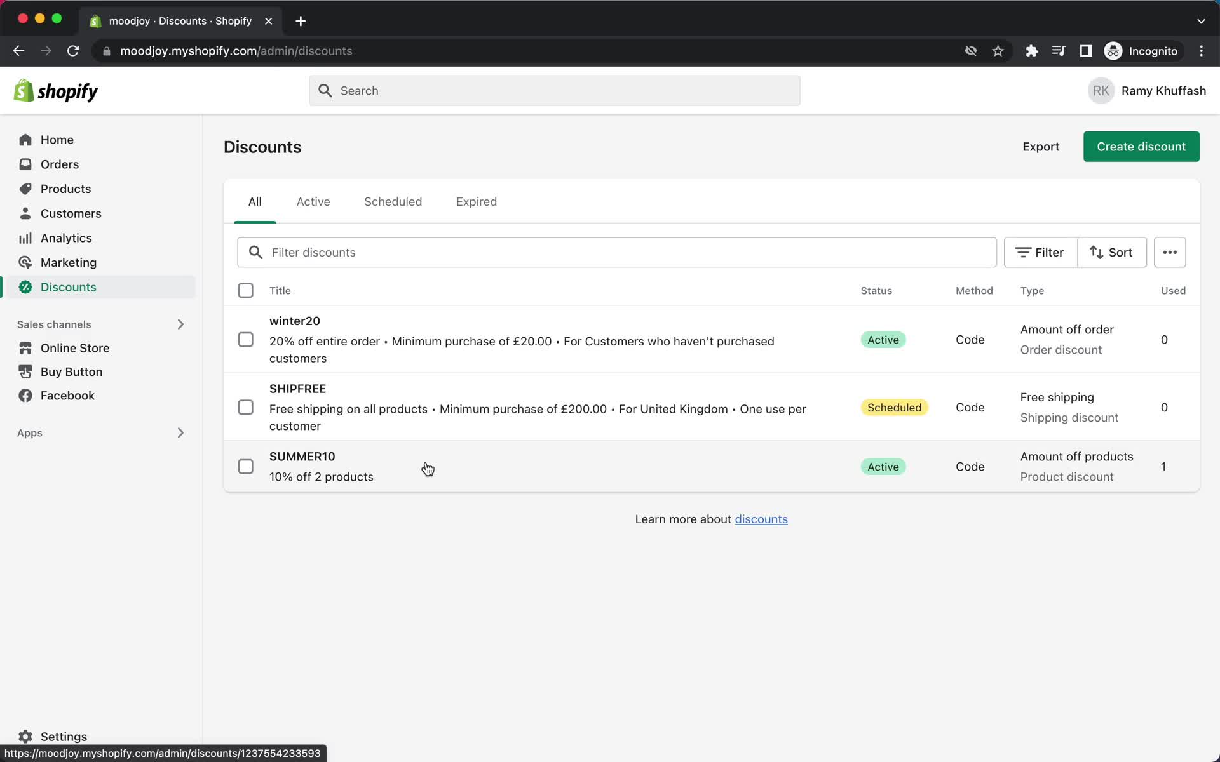The width and height of the screenshot is (1220, 762).
Task: Switch to the Active discounts tab
Action: coord(313,201)
